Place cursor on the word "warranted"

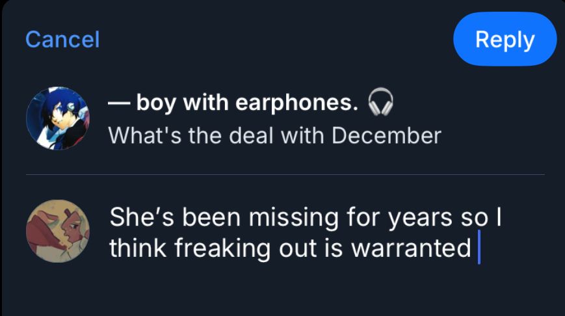pos(411,248)
